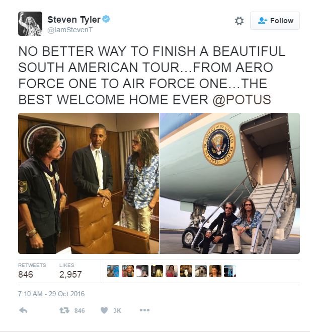Open the tweet timestamp 29 Oct 2016
Screen dimensions: 310x332
(x=51, y=294)
